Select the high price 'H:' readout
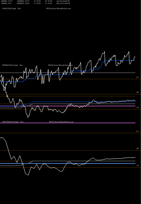Screen dimensions: 141x204 coord(49,1)
